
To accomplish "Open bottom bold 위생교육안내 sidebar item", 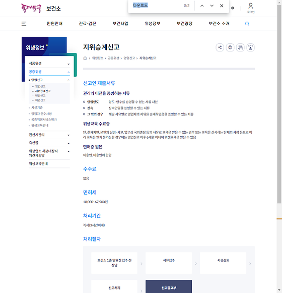I will point(38,164).
